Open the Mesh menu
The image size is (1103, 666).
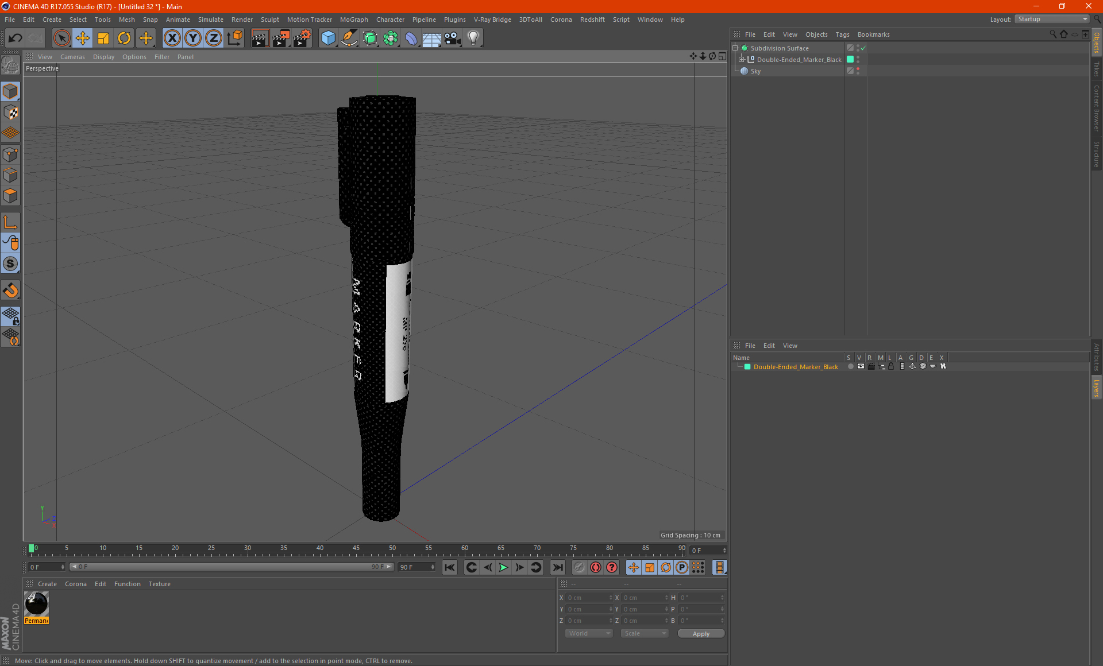point(126,20)
